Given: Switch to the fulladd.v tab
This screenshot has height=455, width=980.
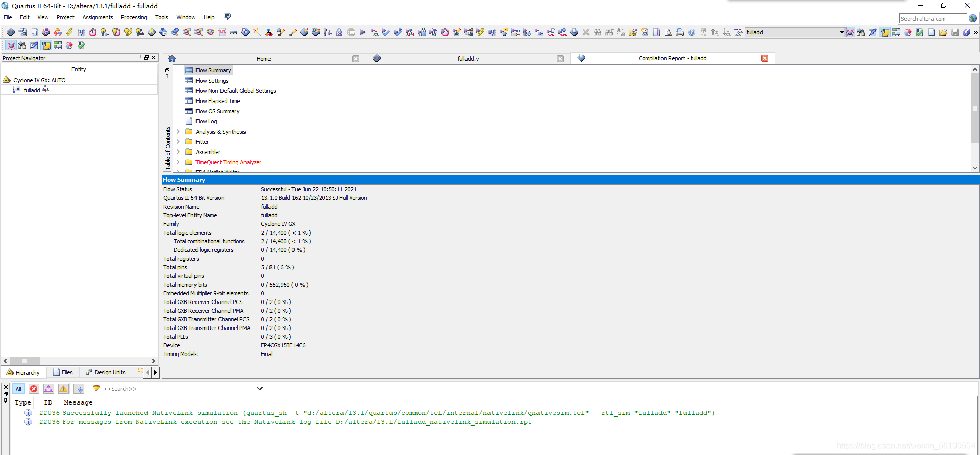Looking at the screenshot, I should point(468,59).
